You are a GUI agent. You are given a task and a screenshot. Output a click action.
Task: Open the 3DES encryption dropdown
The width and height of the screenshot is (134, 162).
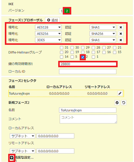(48, 40)
